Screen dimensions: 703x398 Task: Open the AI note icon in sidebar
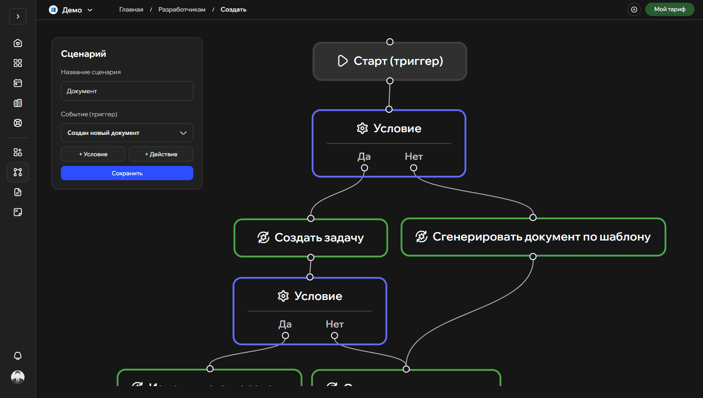coord(18,212)
